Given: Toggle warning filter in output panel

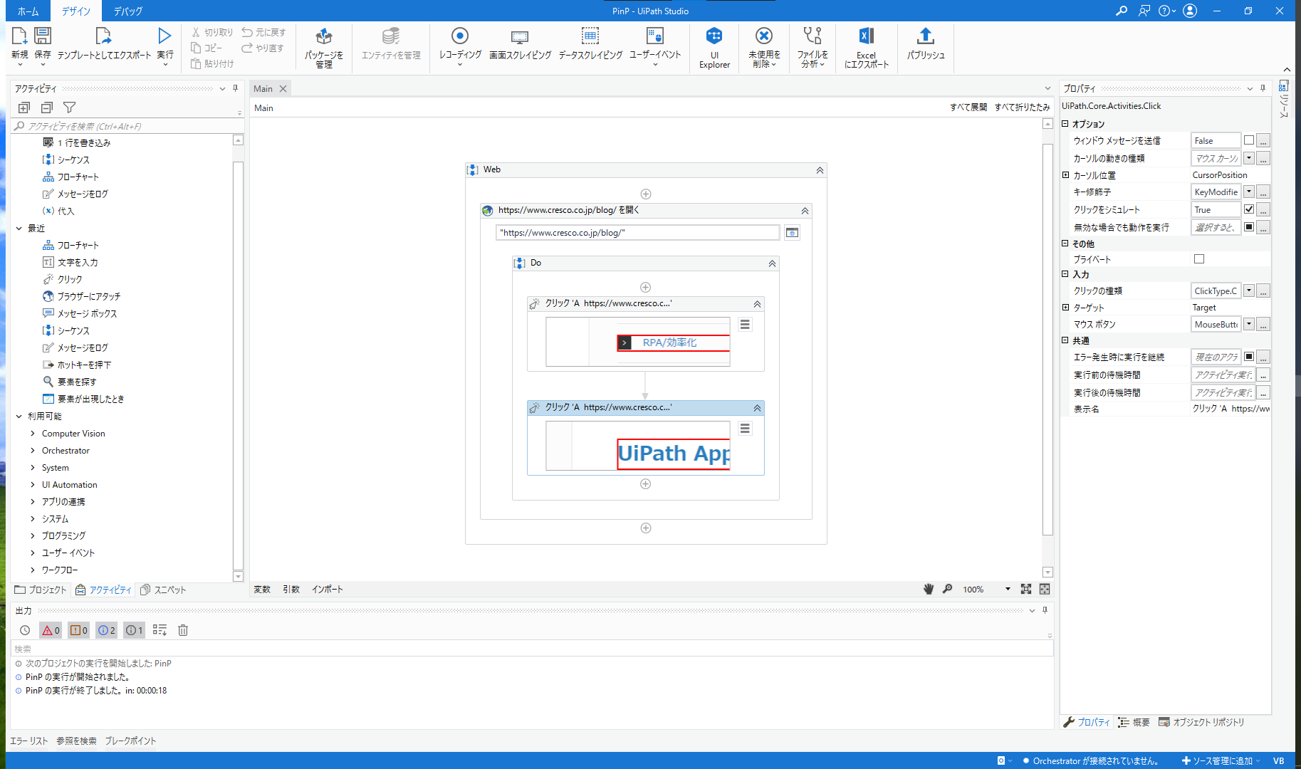Looking at the screenshot, I should pyautogui.click(x=79, y=630).
